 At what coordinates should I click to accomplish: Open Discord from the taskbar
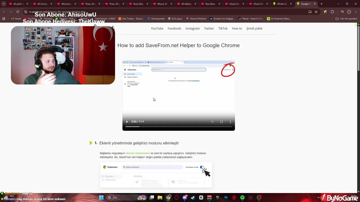point(185,198)
